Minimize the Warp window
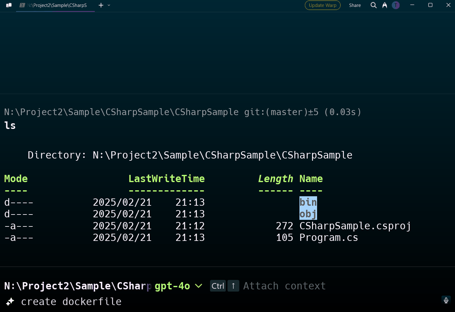 [x=412, y=5]
